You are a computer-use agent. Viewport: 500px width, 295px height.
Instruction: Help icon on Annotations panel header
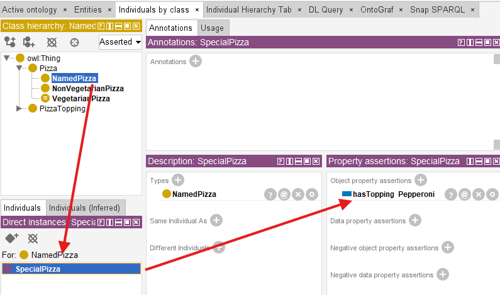[x=461, y=42]
